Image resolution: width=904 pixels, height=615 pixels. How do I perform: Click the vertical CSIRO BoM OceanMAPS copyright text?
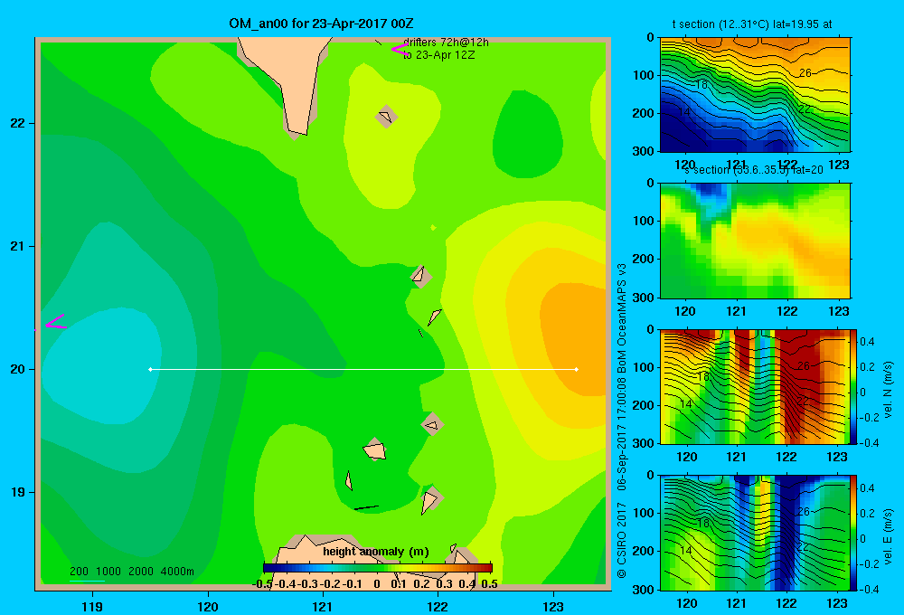622,421
